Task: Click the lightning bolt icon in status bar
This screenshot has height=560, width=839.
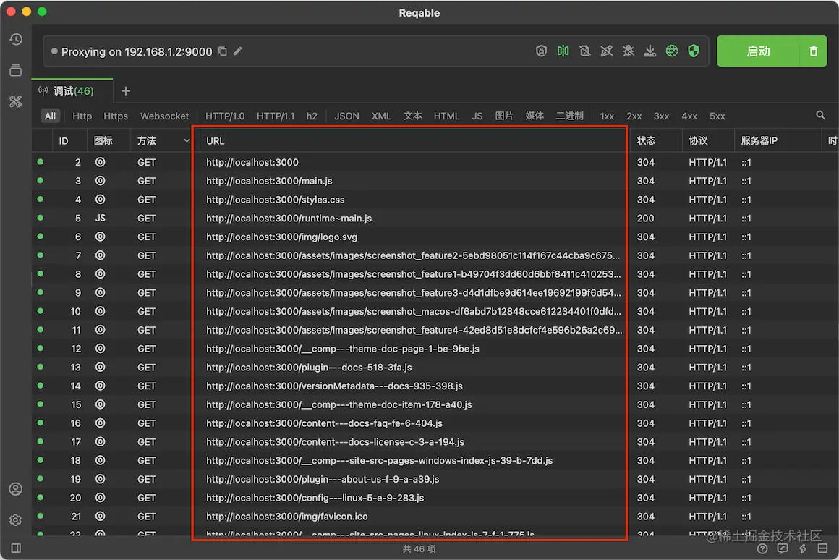Action: pos(803,548)
